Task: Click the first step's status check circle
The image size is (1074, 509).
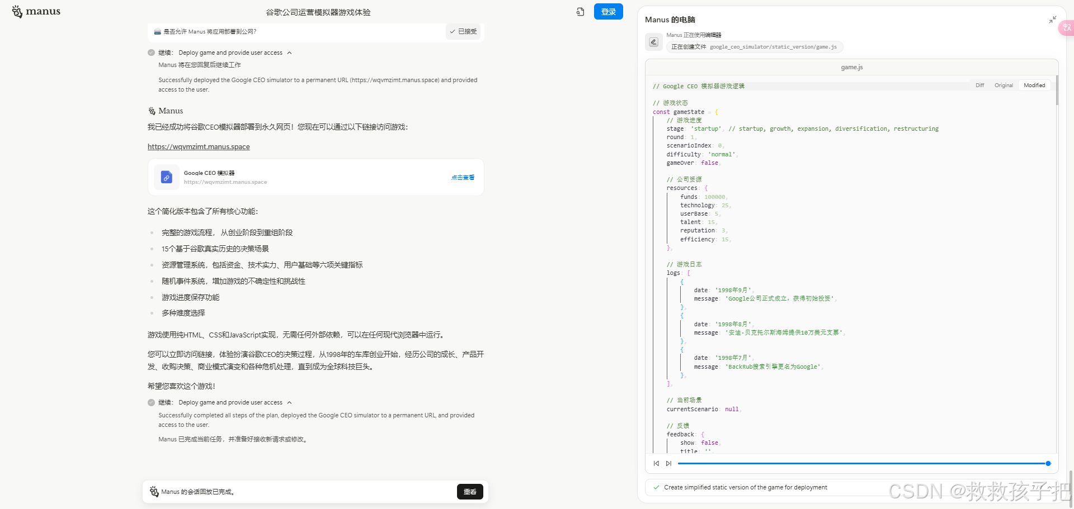Action: coord(151,53)
